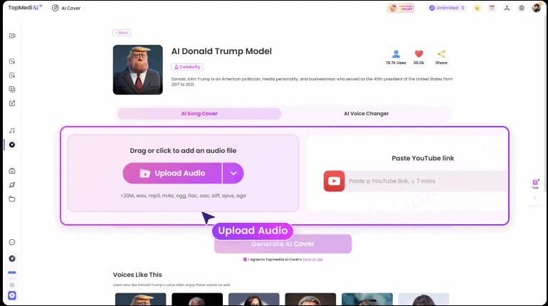Open the video camera tool in sidebar
This screenshot has height=306, width=548.
[12, 36]
